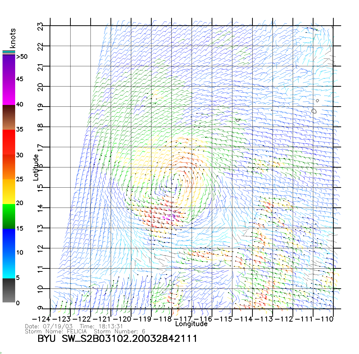This screenshot has width=359, height=354.
Task: Select the yellow 20-25 knots legend band
Action: pos(9,191)
